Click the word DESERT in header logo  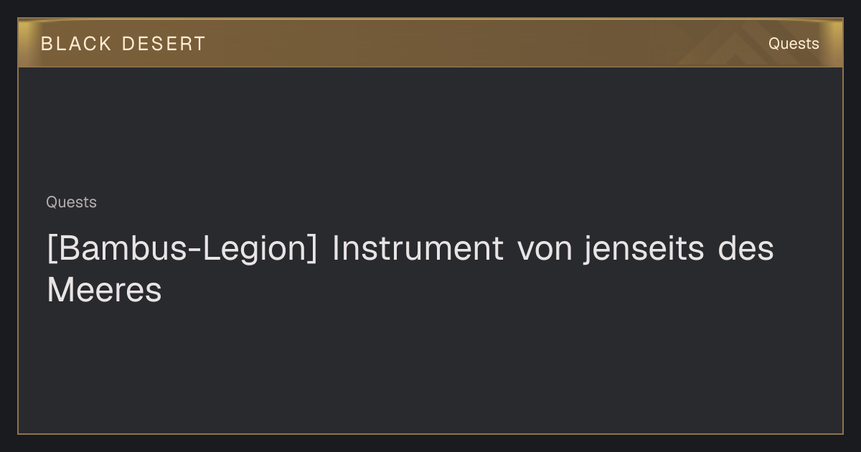pos(164,44)
